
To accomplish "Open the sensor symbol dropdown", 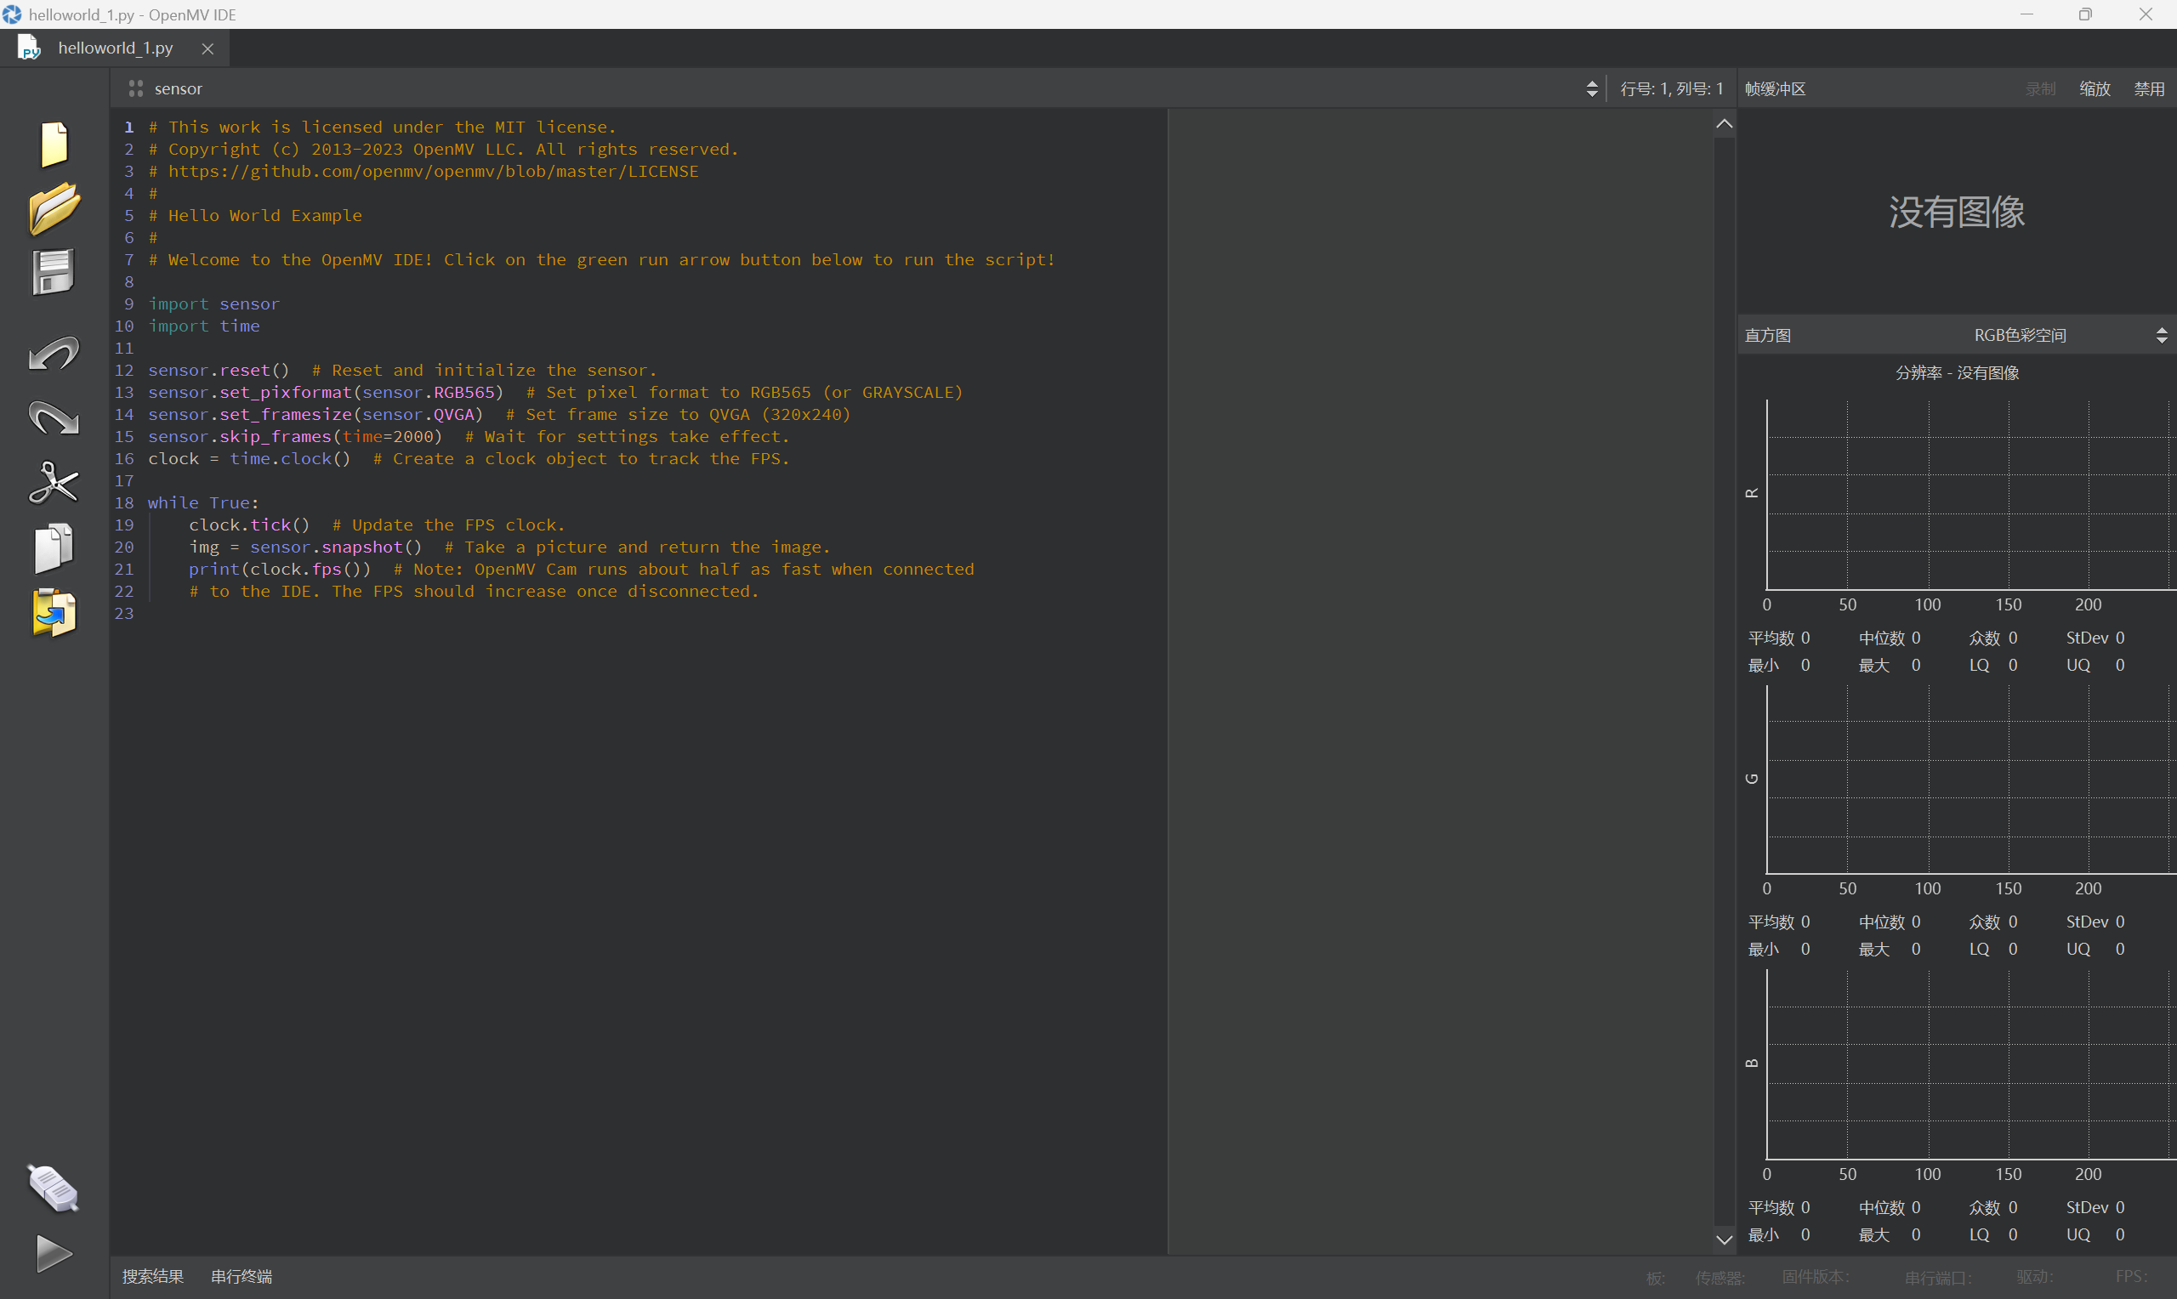I will coord(858,88).
